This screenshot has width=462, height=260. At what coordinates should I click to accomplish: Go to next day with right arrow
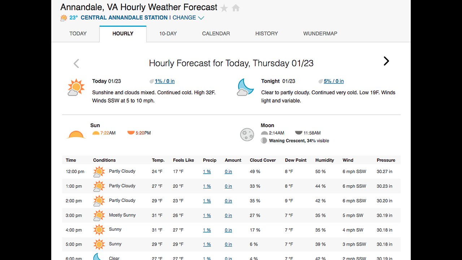[386, 61]
